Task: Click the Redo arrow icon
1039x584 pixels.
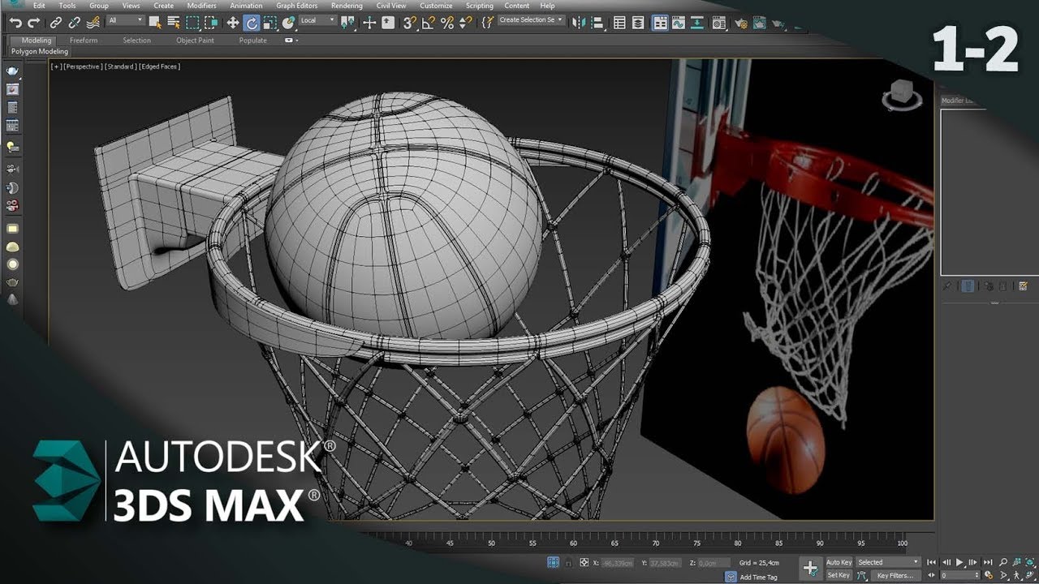Action: pyautogui.click(x=33, y=23)
